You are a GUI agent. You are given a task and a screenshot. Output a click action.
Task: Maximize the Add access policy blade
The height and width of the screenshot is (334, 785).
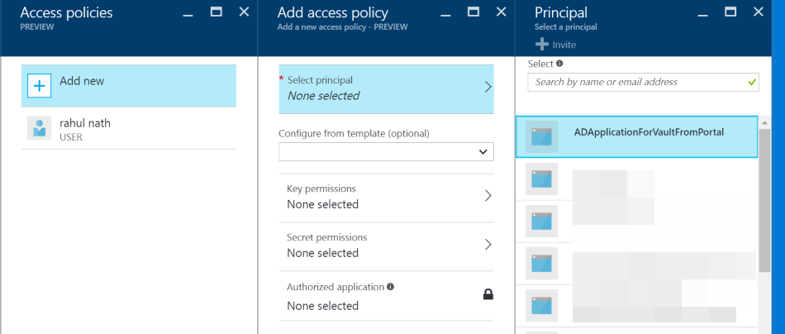click(x=473, y=12)
